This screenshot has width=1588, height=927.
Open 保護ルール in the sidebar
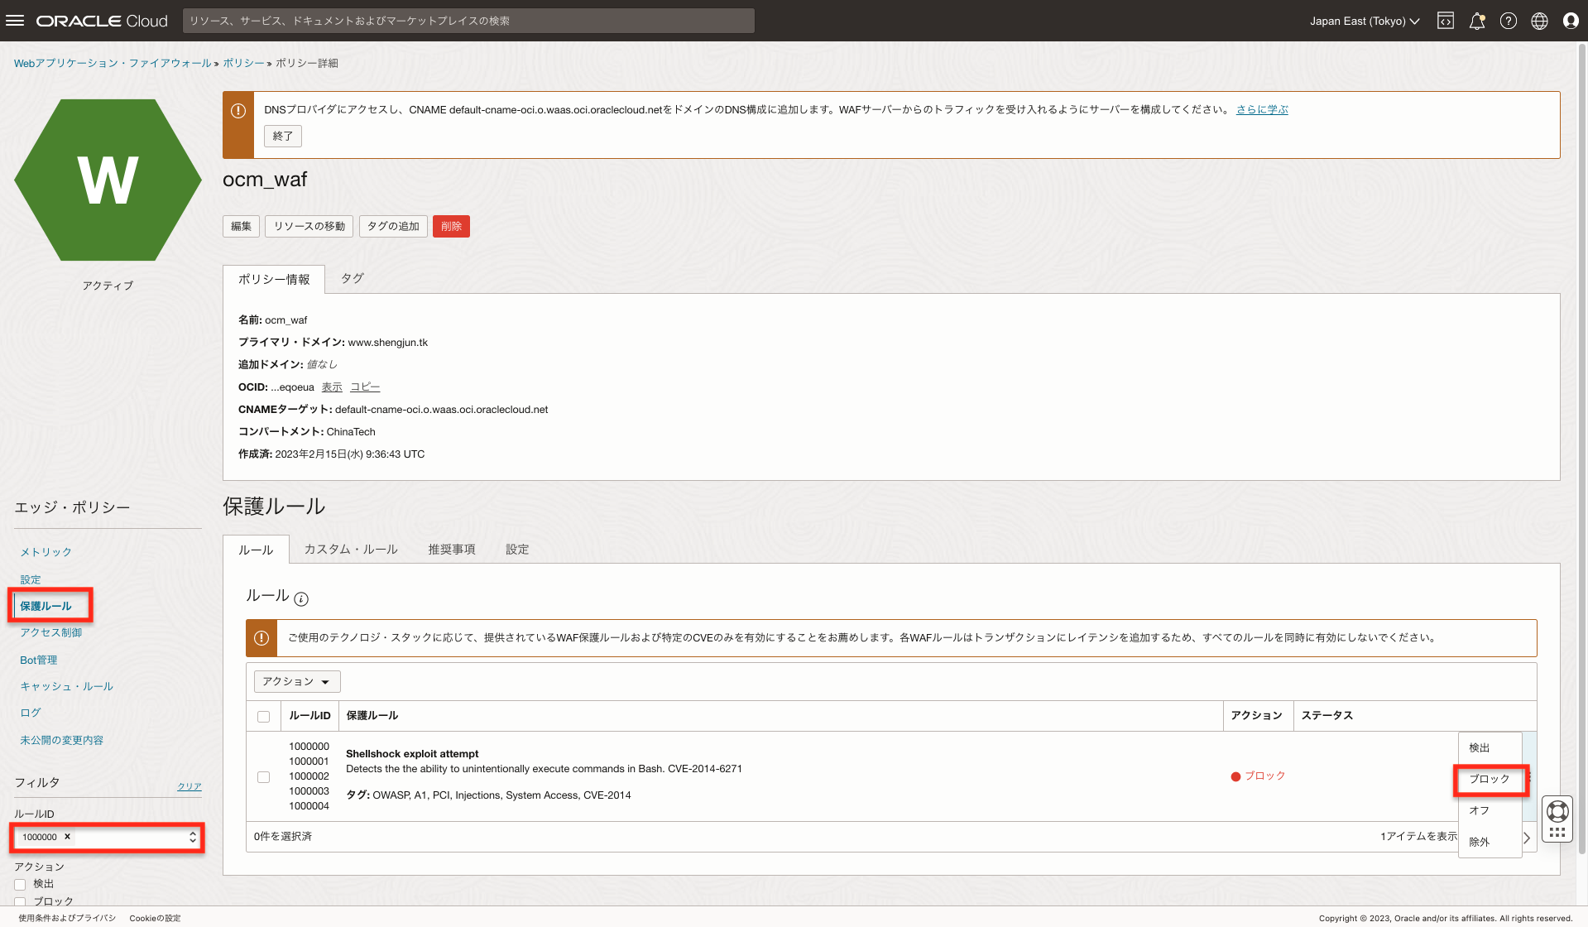coord(46,607)
